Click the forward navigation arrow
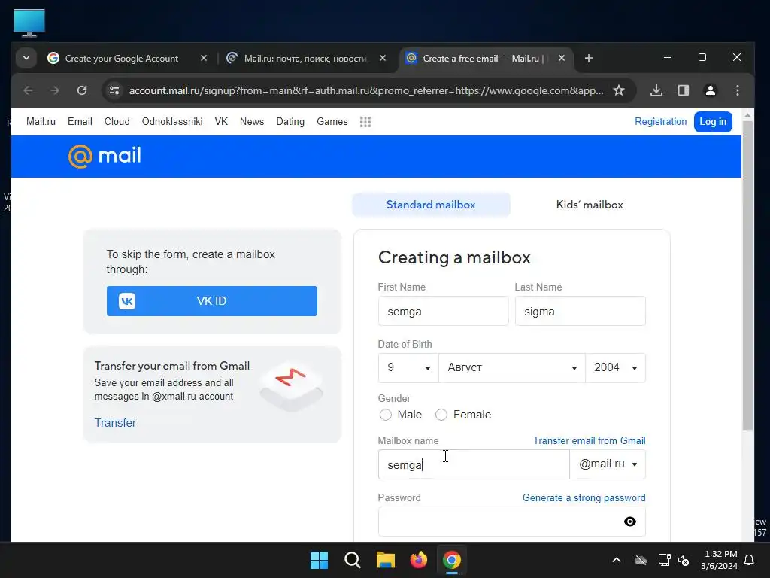Viewport: 770px width, 578px height. (55, 90)
